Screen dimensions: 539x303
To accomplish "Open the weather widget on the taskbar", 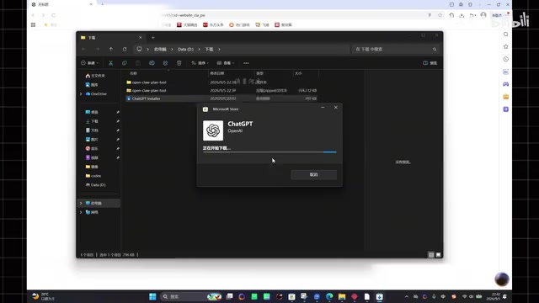I will click(x=44, y=296).
